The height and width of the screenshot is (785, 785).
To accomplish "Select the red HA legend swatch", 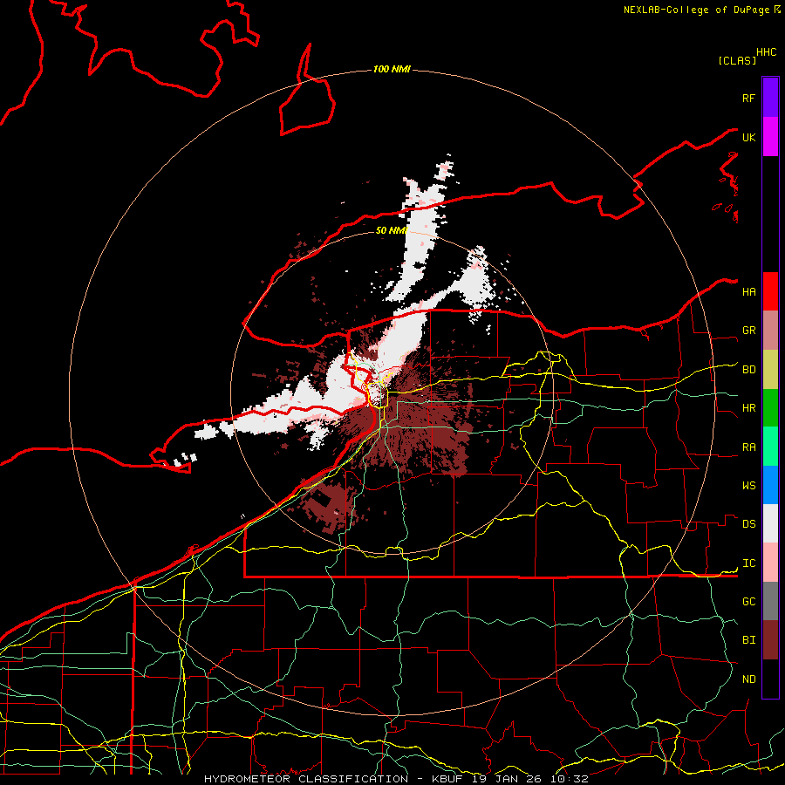I will pos(770,291).
